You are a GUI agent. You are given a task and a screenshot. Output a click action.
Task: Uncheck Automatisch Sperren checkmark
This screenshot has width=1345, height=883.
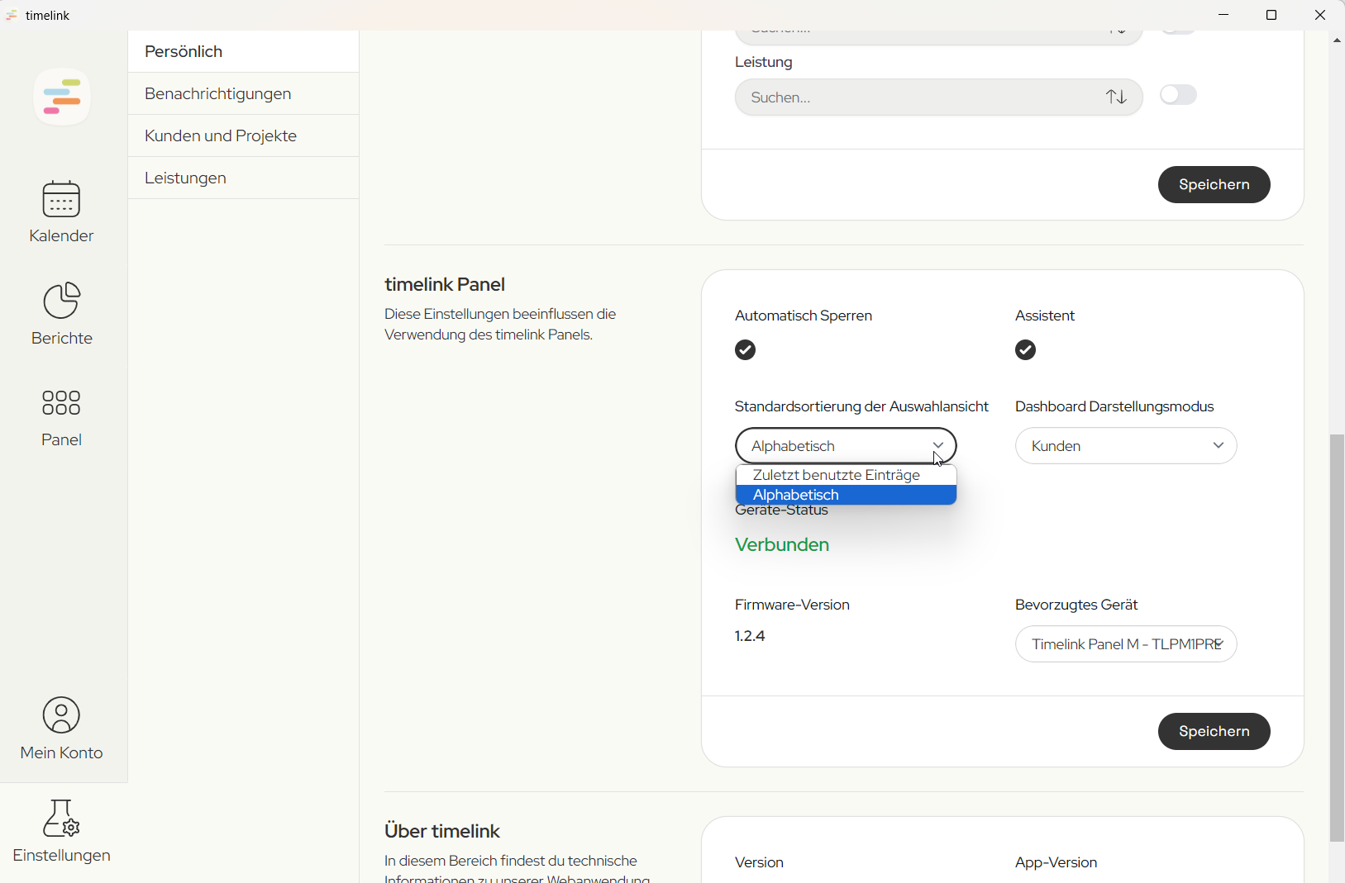[745, 350]
